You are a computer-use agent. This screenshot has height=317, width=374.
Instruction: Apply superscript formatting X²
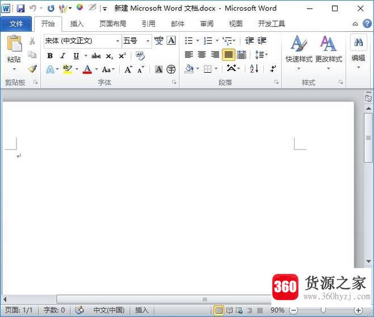coord(122,56)
